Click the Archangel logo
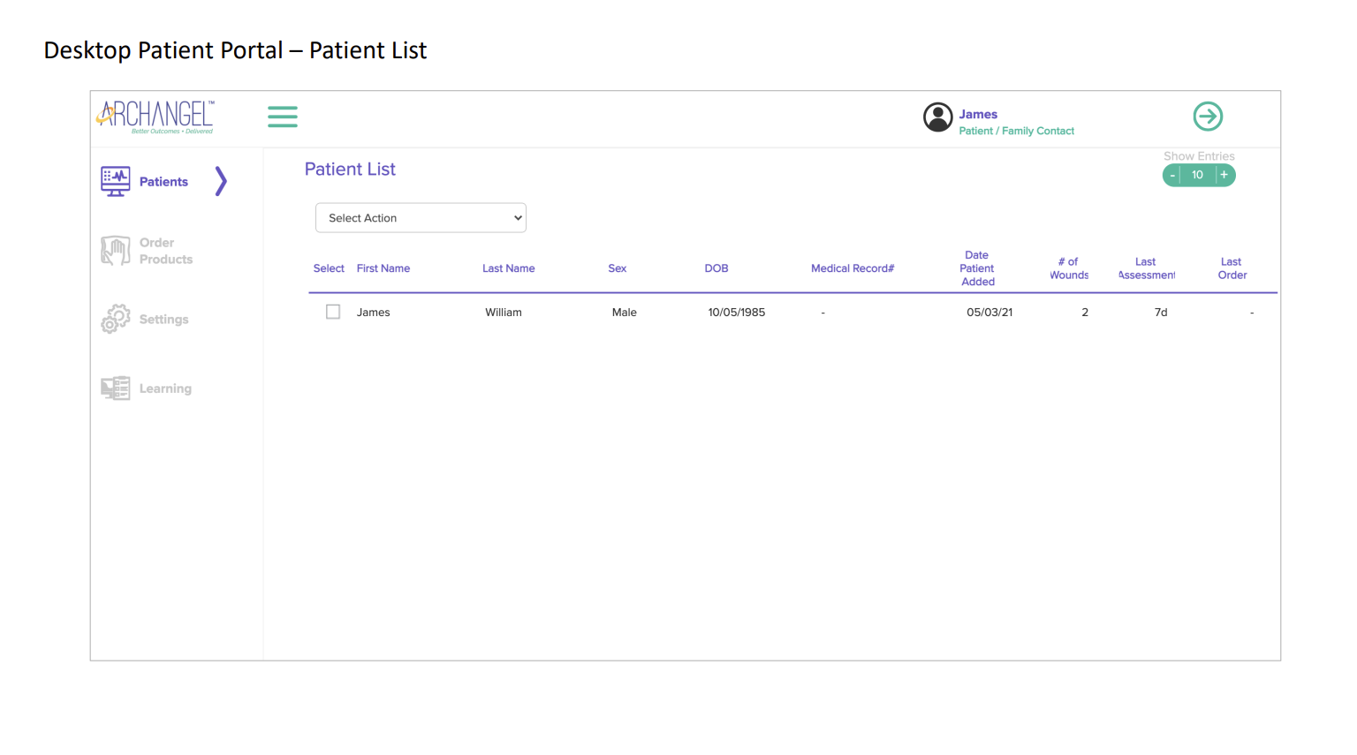Viewport: 1357px width, 755px height. (155, 117)
